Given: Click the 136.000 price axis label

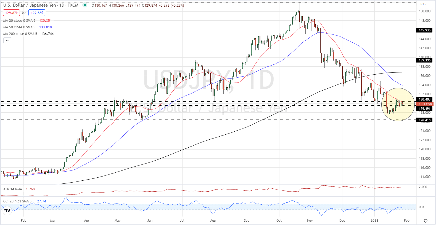Looking at the screenshot, I should click(x=425, y=76).
